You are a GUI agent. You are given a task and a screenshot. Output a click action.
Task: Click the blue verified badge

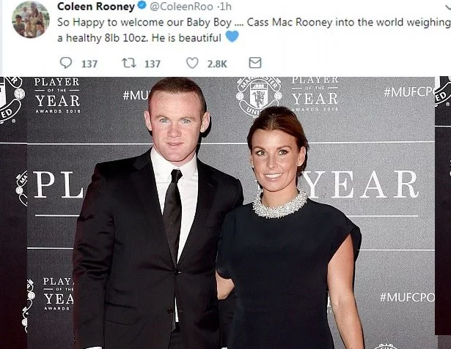click(142, 5)
